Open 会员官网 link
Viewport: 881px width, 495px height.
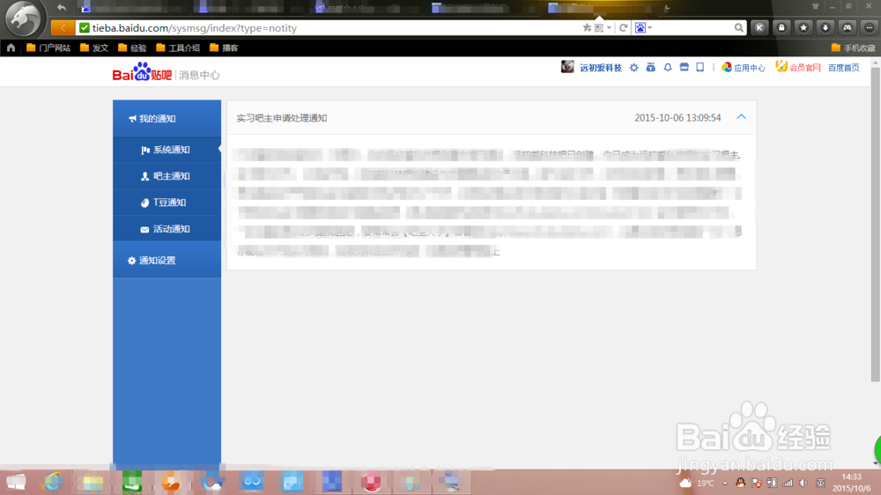tap(798, 67)
